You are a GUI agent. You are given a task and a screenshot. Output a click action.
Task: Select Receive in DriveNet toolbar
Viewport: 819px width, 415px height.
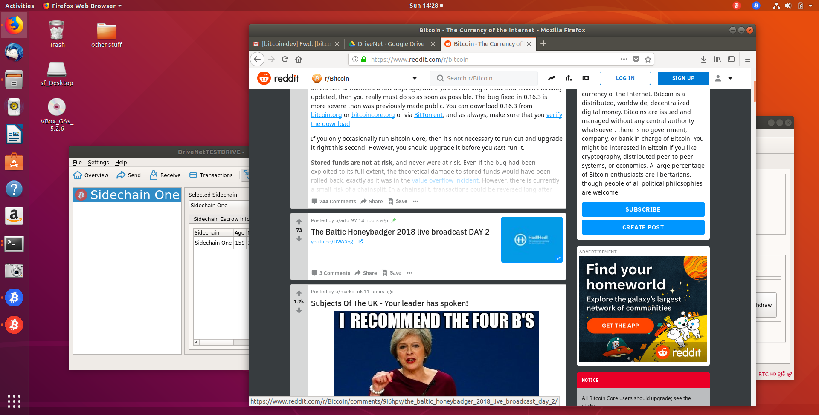coord(165,175)
